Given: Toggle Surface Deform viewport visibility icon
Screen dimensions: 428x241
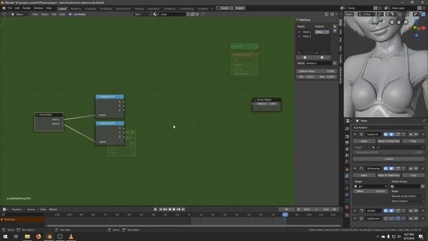Looking at the screenshot, I should click(391, 135).
